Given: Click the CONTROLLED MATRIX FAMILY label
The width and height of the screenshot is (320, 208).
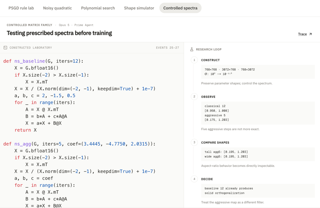Looking at the screenshot, I should point(29,25).
